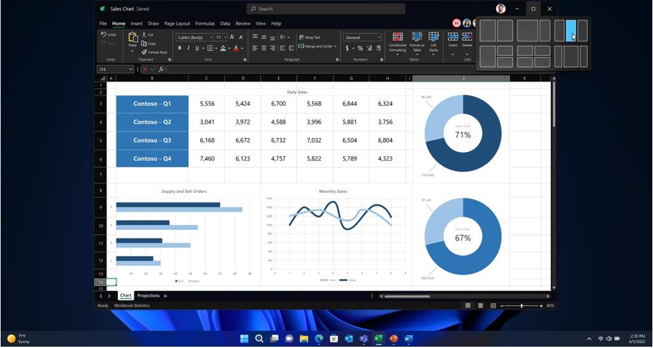Switch to the Data ribbon tab
Viewport: 653px width, 348px height.
[x=225, y=24]
